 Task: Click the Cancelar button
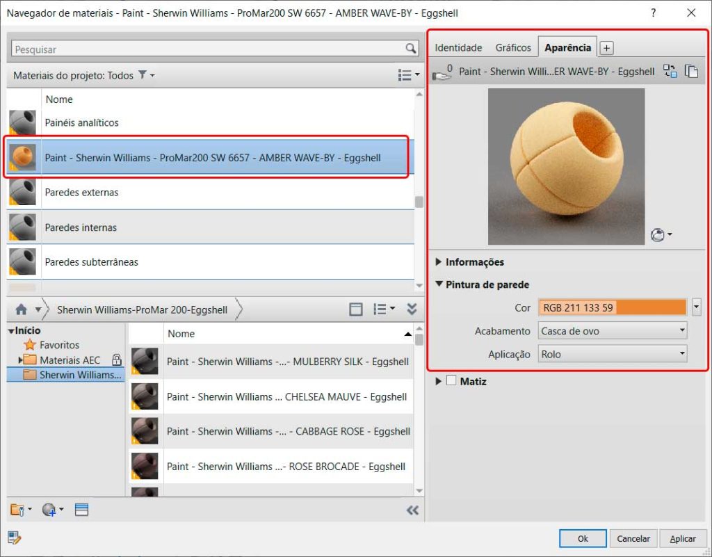click(633, 538)
